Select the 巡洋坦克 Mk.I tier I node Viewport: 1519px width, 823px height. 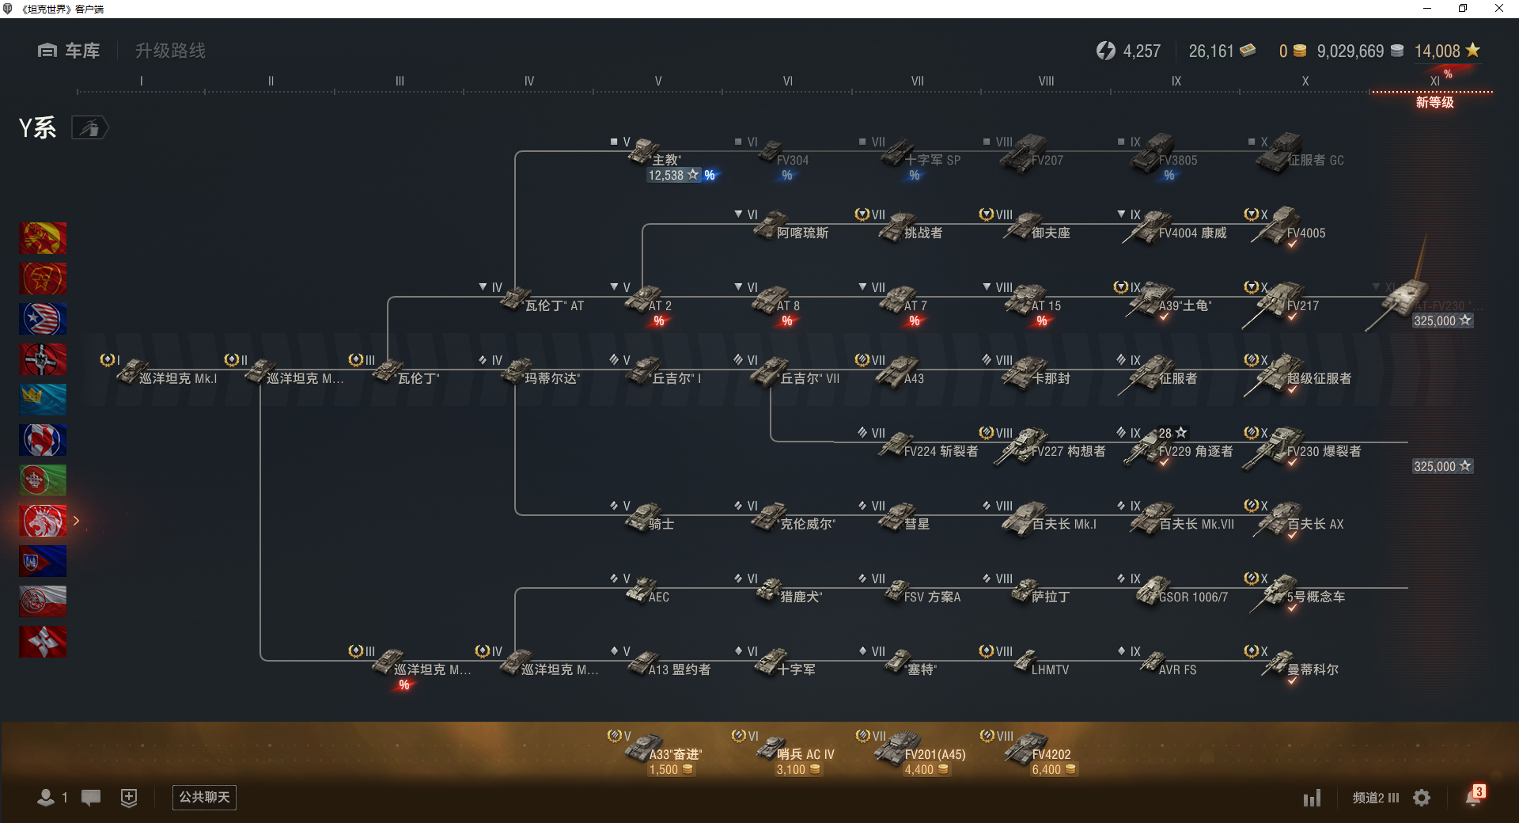160,372
